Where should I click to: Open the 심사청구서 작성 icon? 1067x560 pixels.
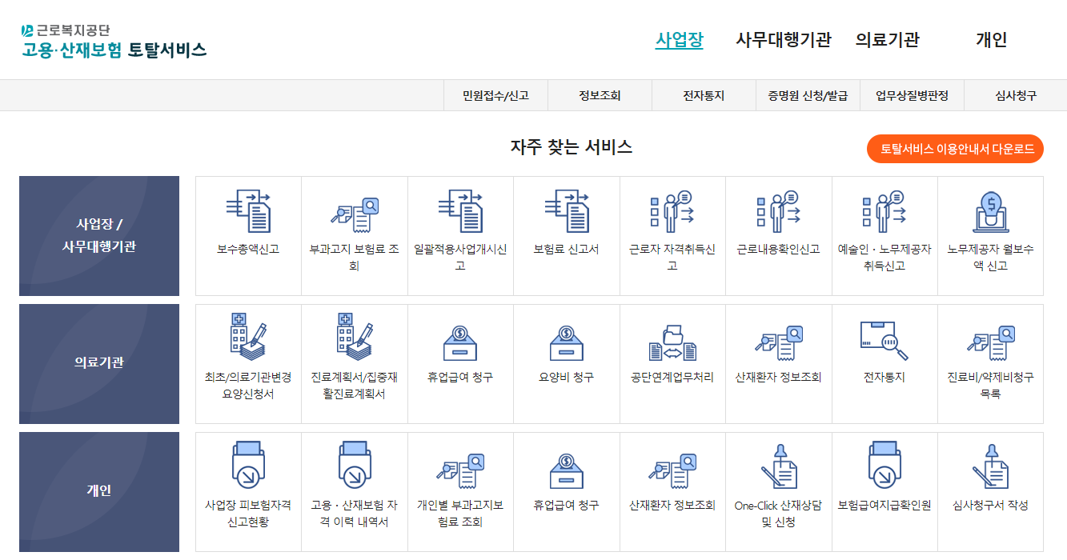pyautogui.click(x=991, y=466)
